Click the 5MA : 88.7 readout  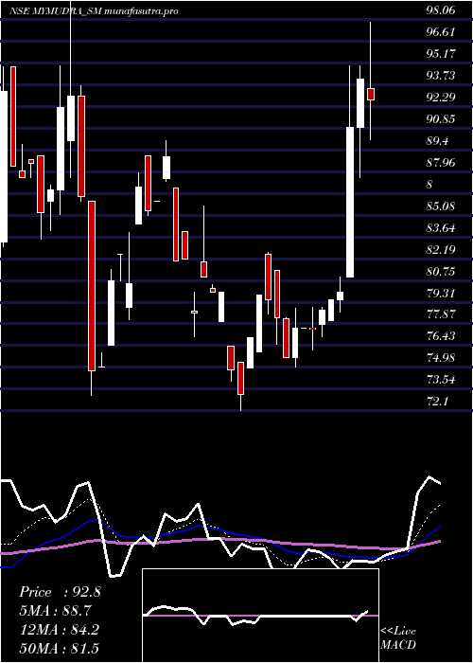[55, 611]
